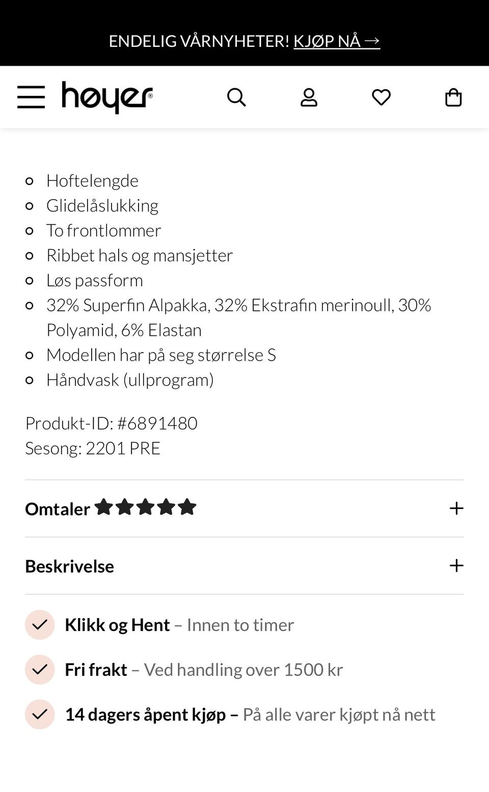
Task: Click the 14 dagers åpent kjøp checkmark icon
Action: coord(39,714)
